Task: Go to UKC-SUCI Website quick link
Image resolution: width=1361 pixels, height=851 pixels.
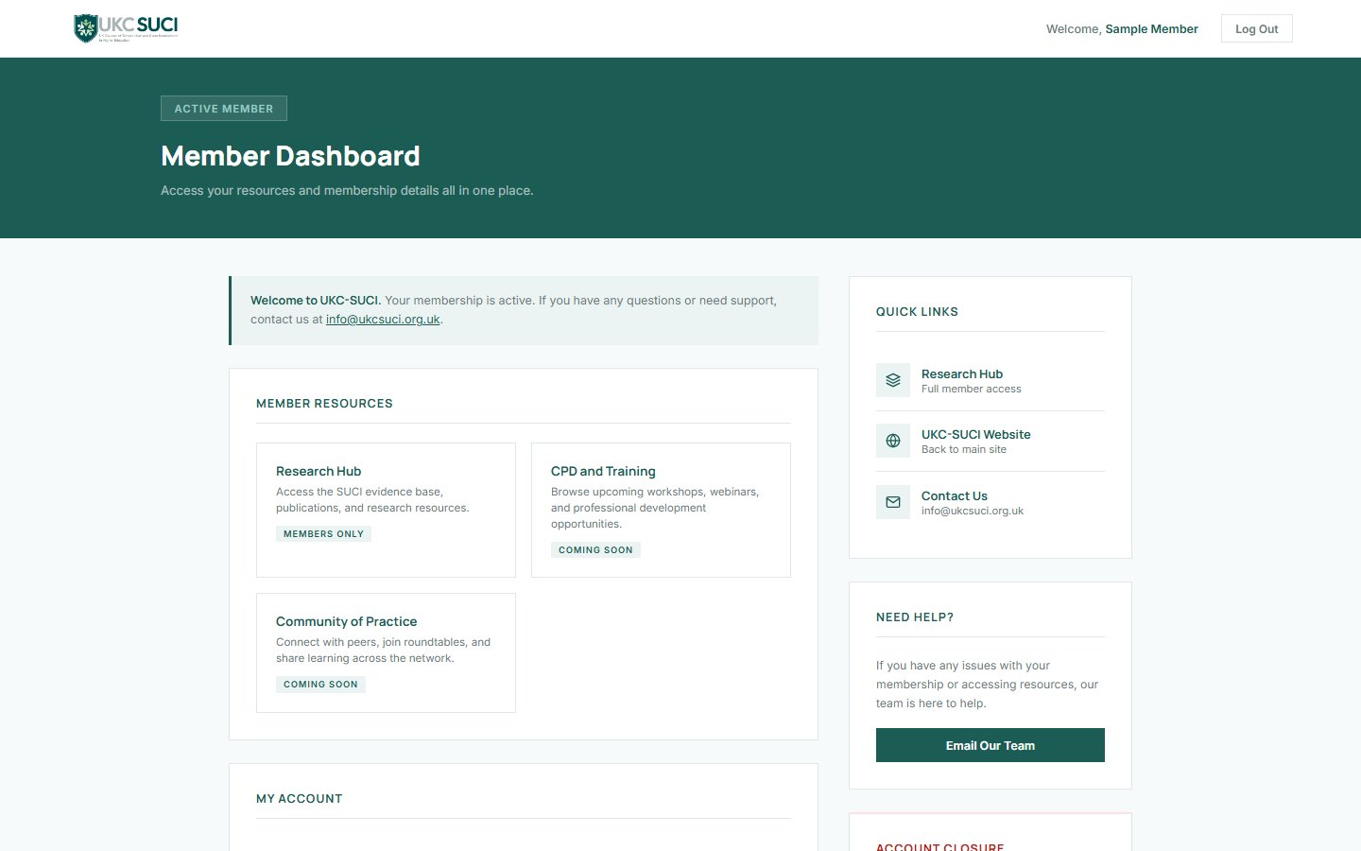Action: [x=990, y=441]
